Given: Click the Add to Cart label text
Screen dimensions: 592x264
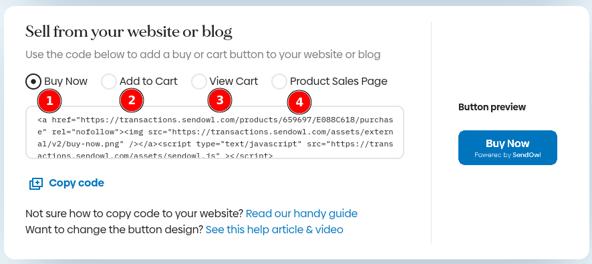Looking at the screenshot, I should point(148,82).
